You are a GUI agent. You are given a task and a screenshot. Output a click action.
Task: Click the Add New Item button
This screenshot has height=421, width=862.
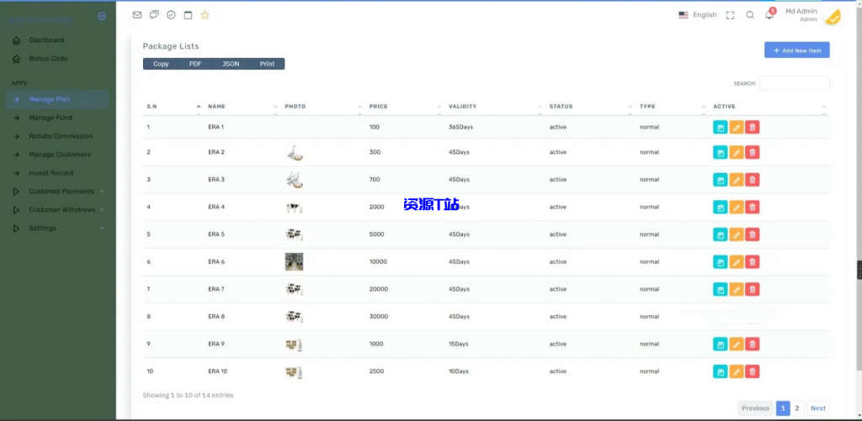point(796,50)
